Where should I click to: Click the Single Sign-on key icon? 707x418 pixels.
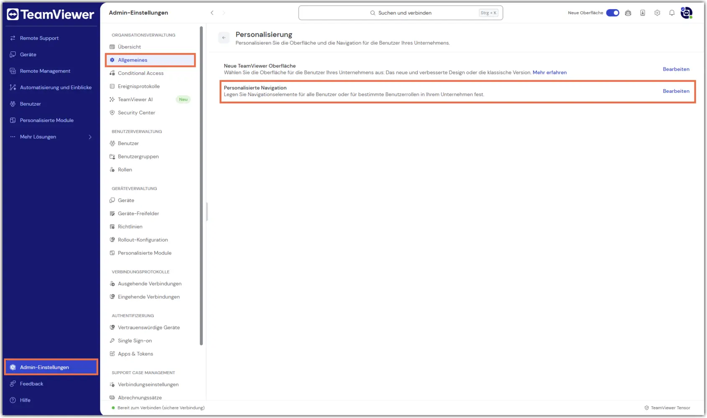(112, 341)
